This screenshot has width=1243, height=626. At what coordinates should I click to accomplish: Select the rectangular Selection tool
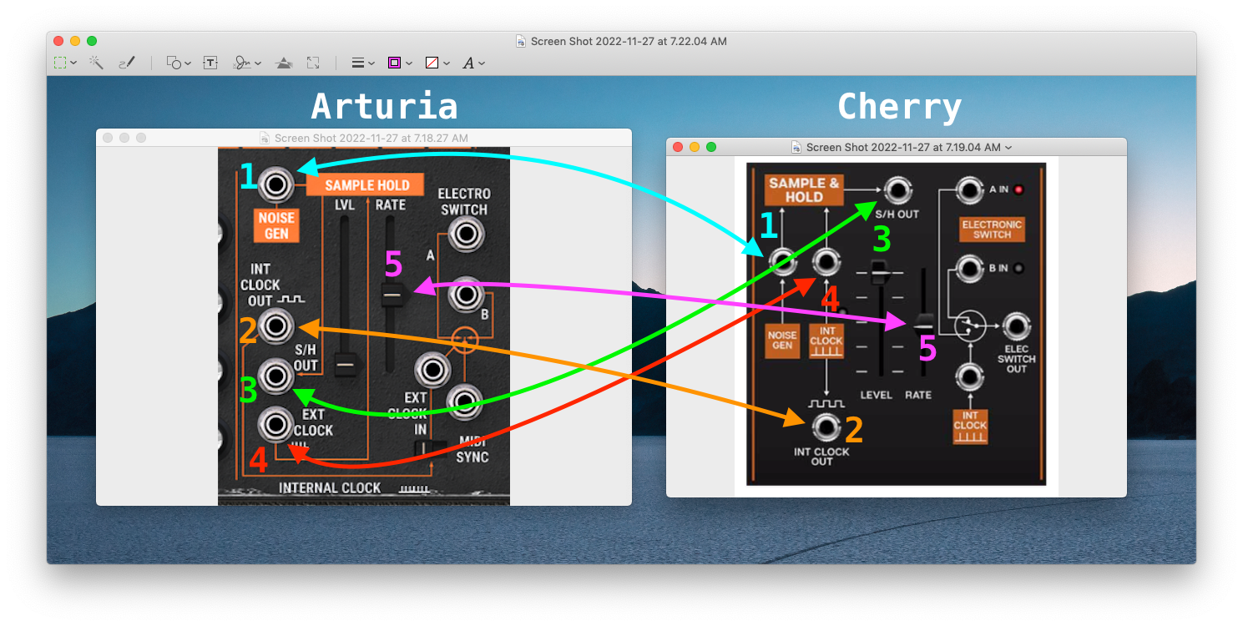[60, 63]
